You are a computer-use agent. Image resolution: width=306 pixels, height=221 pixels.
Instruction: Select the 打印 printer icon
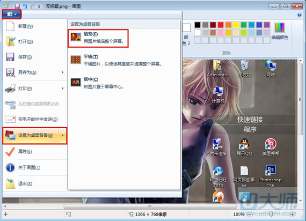tap(10, 89)
